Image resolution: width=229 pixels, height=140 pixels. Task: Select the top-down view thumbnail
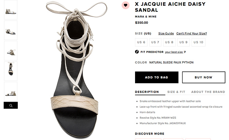click(11, 71)
